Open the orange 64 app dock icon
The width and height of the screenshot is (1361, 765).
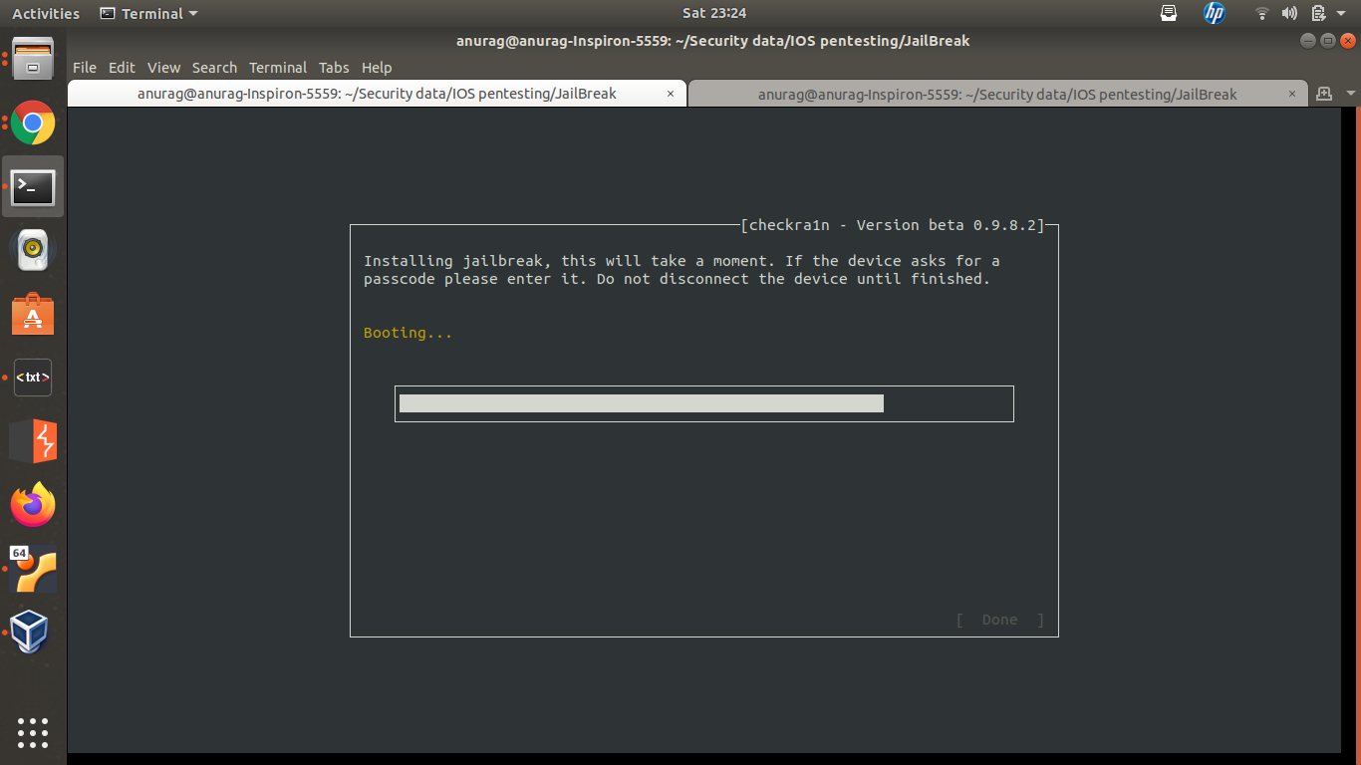click(x=33, y=569)
